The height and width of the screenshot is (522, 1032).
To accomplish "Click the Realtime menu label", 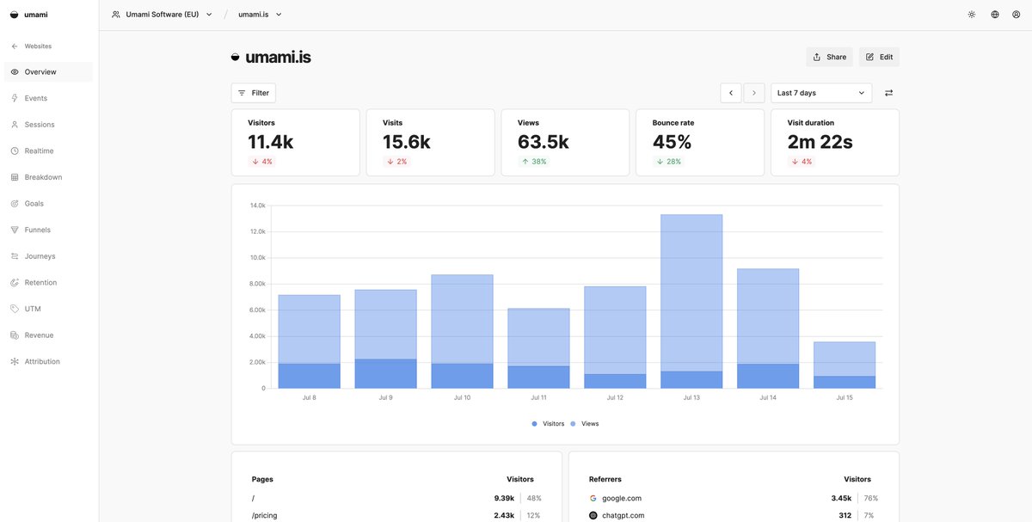I will tap(40, 151).
